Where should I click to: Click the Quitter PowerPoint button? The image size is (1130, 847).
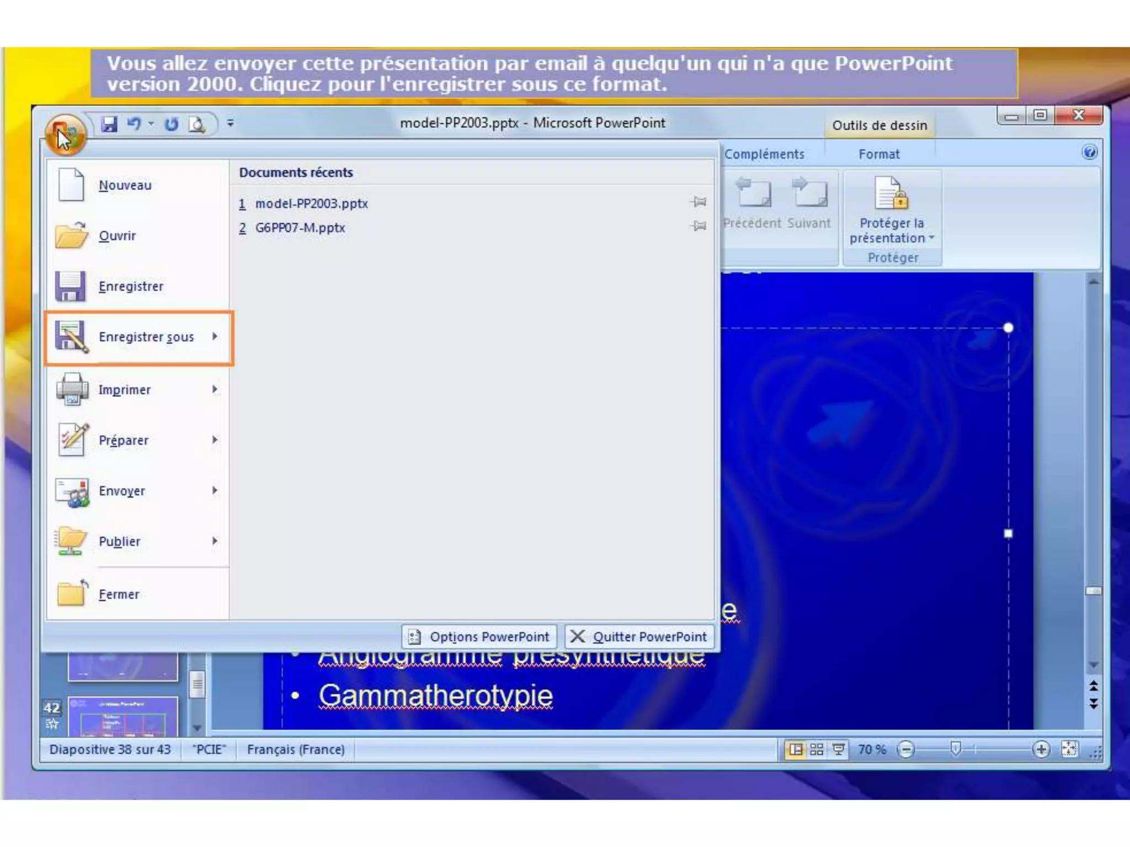639,636
